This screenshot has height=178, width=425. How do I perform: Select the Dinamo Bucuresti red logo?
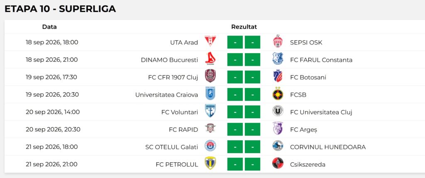(210, 59)
